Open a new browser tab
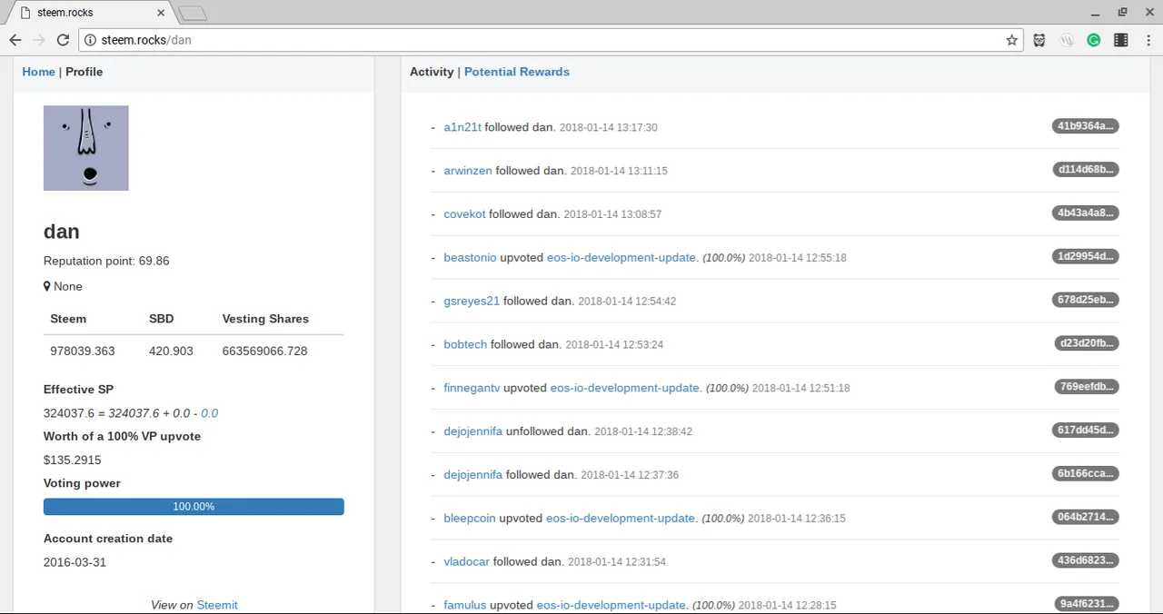The image size is (1163, 614). (x=193, y=13)
